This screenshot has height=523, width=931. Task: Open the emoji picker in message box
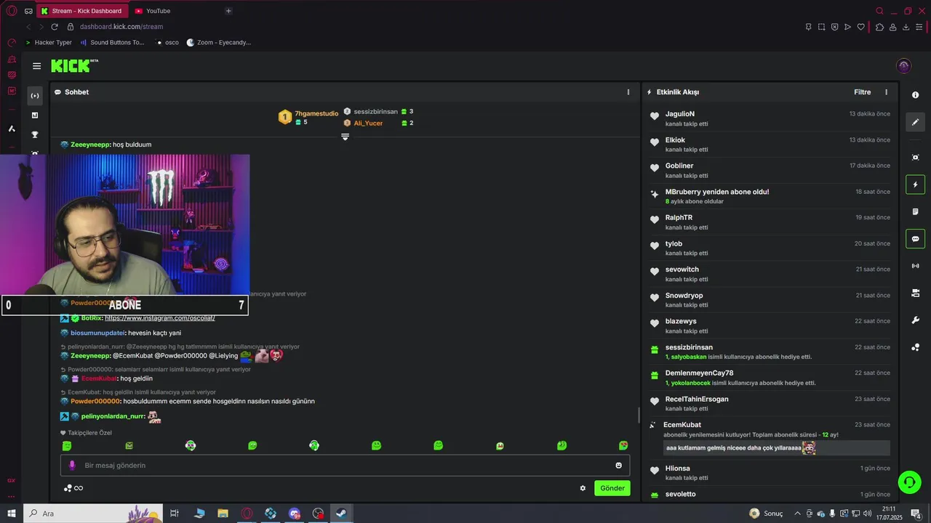pyautogui.click(x=619, y=466)
